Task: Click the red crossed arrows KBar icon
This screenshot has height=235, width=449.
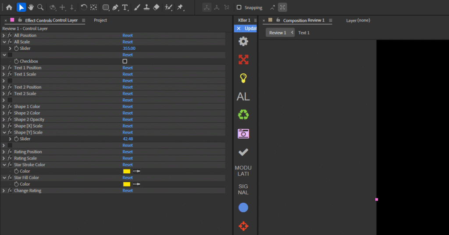Action: click(243, 59)
